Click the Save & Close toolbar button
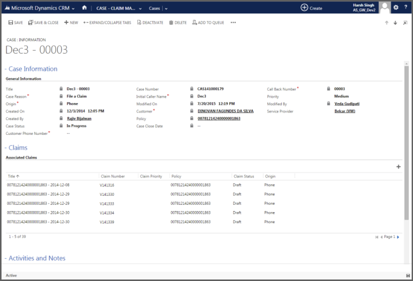The height and width of the screenshot is (281, 413). pos(43,22)
